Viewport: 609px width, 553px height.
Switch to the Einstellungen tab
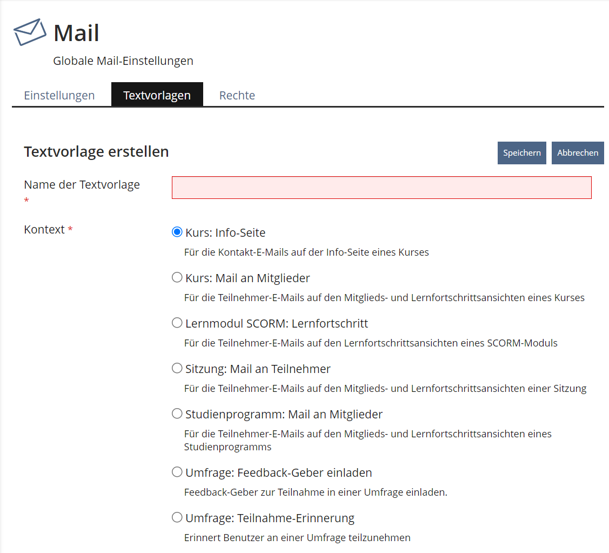[x=59, y=96]
